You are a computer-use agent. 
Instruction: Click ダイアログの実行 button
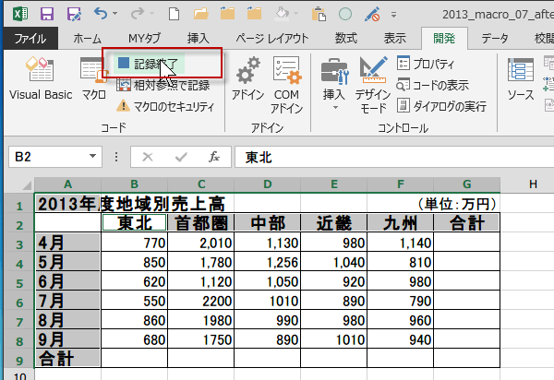pos(441,106)
